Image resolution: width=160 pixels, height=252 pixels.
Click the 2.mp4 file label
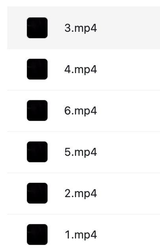[80, 194]
